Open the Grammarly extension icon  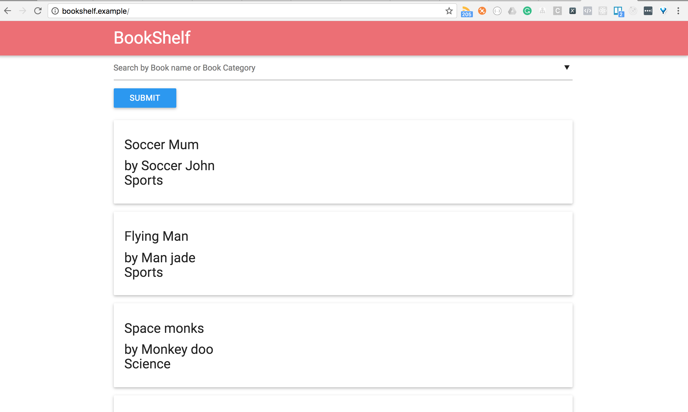point(527,11)
